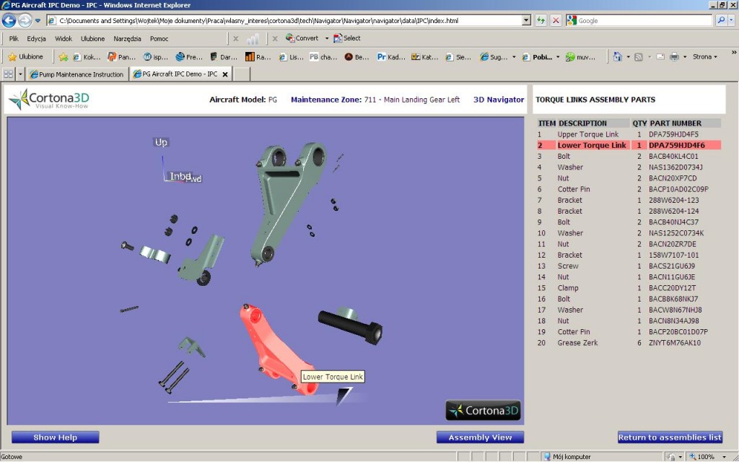Open a new blank tab
This screenshot has width=739, height=462.
[x=241, y=74]
